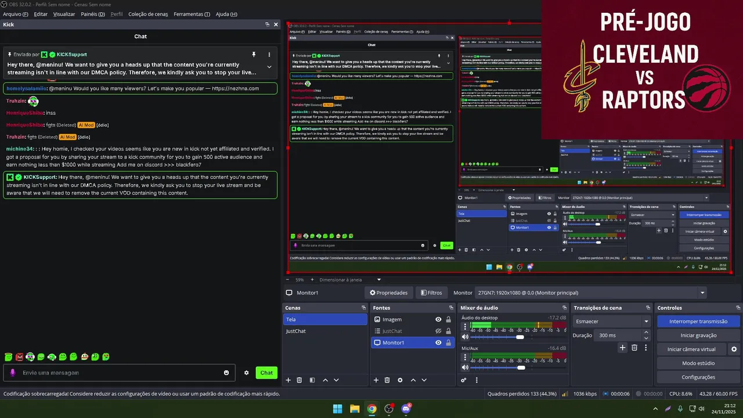Open the Painéis menu

coord(93,14)
